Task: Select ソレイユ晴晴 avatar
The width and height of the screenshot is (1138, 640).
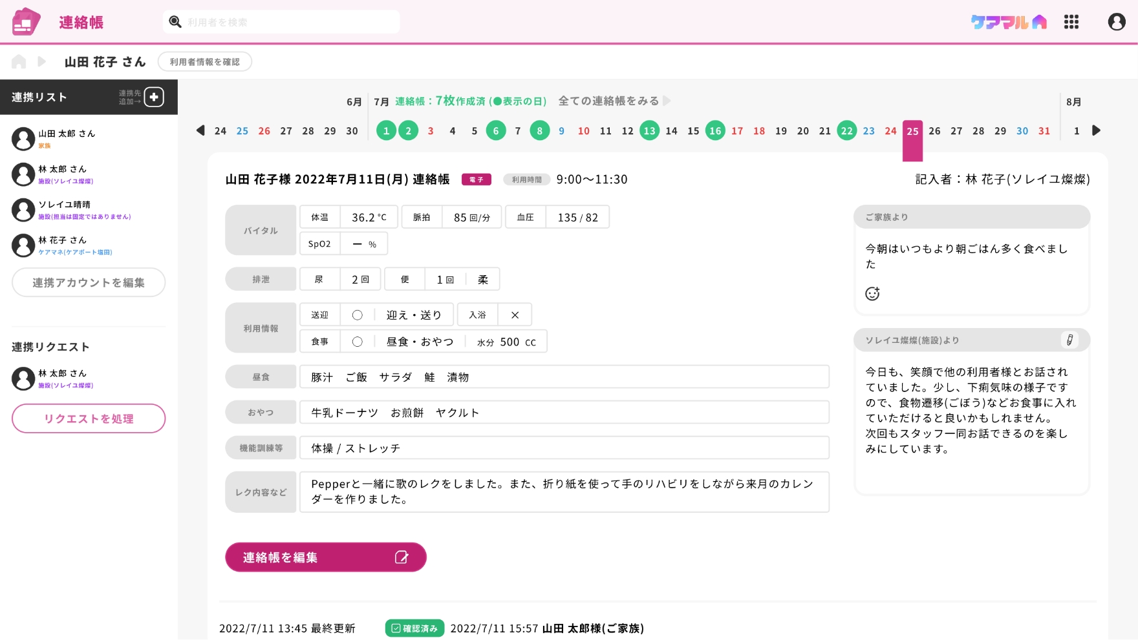Action: point(23,210)
